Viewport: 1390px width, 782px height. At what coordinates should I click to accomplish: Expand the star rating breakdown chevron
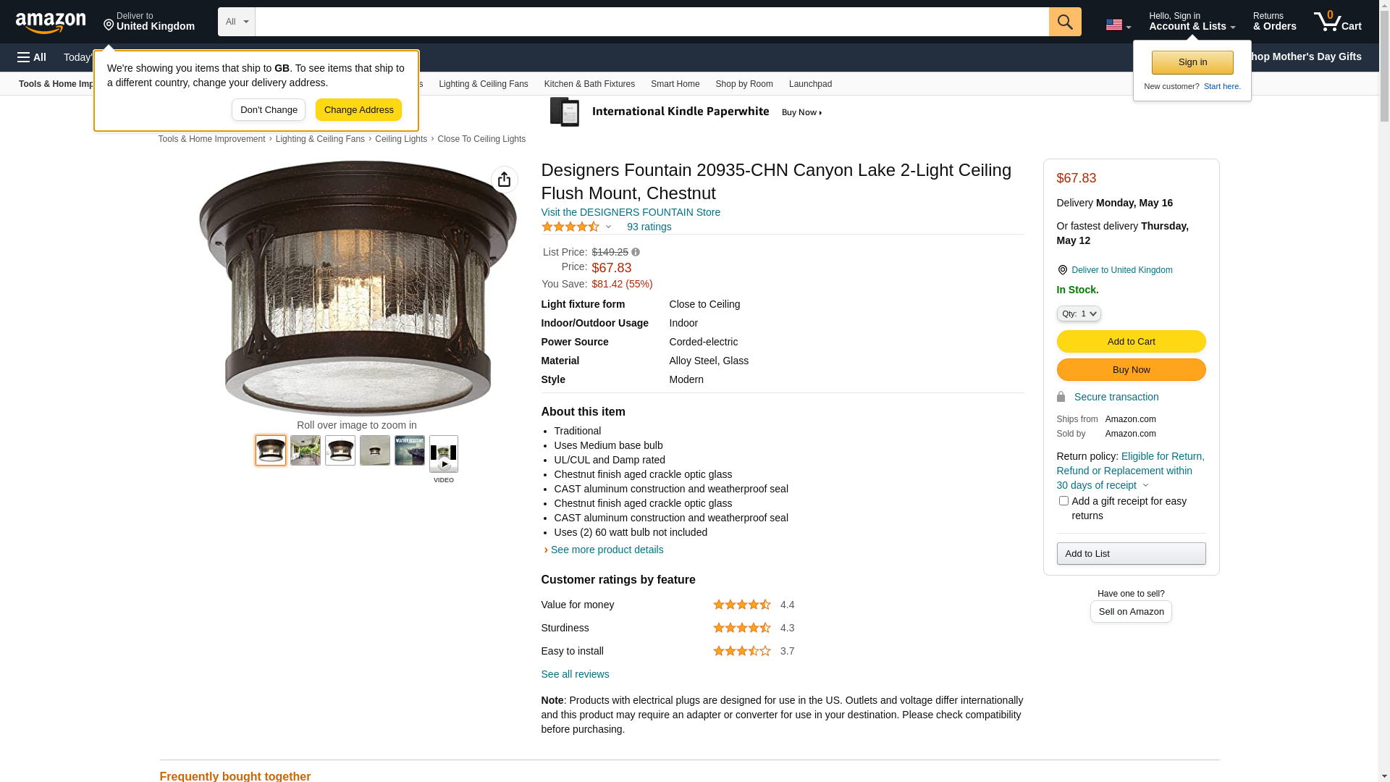click(x=608, y=227)
